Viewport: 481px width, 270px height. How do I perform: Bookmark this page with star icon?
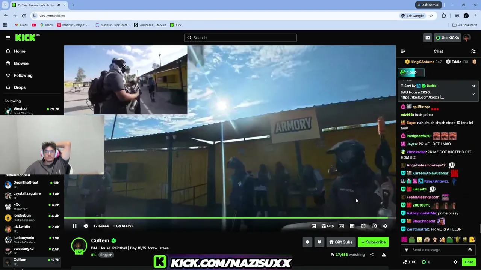pyautogui.click(x=431, y=16)
